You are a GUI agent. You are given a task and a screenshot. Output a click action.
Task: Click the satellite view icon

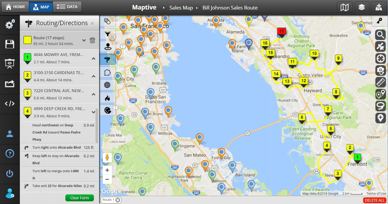381,47
